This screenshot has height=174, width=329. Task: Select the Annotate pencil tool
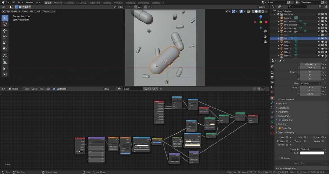[x=5, y=55]
